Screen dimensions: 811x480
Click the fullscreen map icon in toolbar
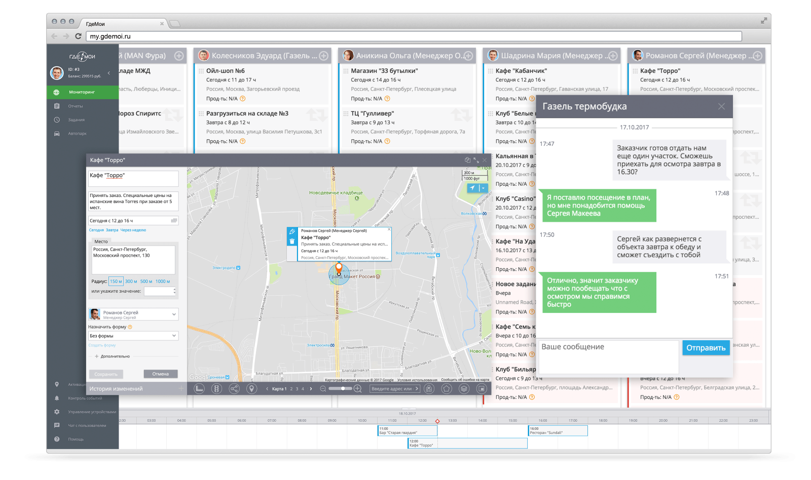(x=482, y=388)
